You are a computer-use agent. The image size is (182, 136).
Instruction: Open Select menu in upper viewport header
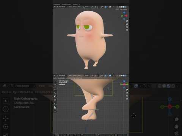[x=75, y=7]
